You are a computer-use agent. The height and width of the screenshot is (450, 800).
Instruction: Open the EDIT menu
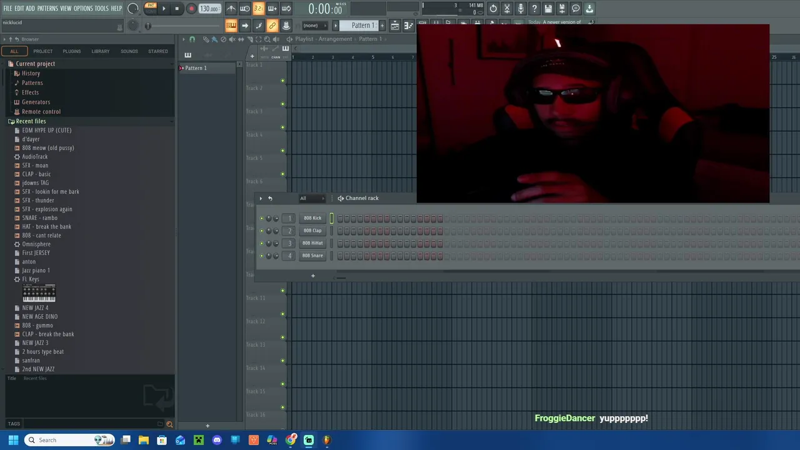coord(19,9)
